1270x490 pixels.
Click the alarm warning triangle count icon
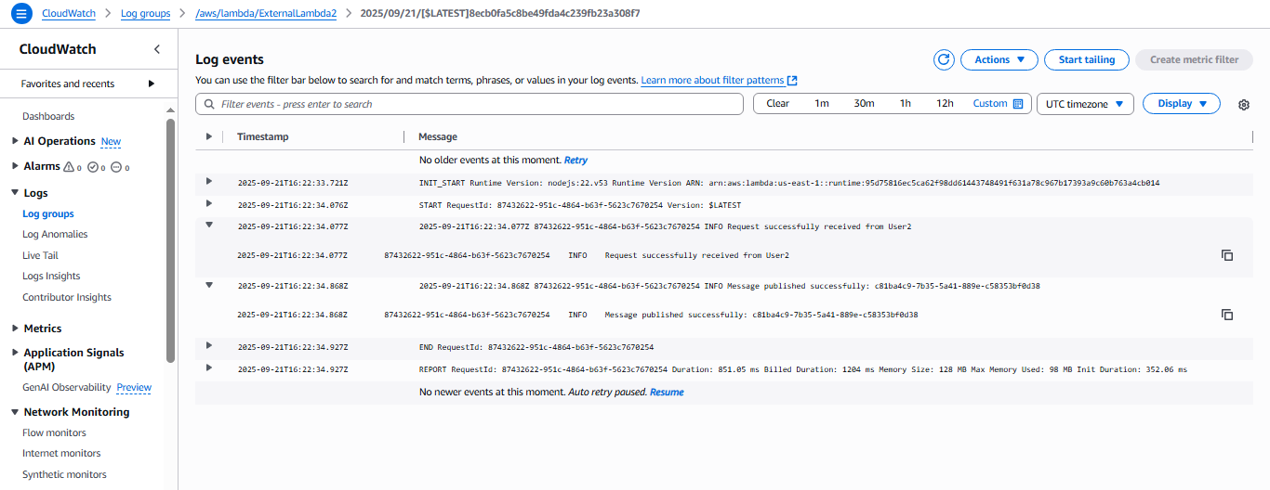(x=68, y=167)
